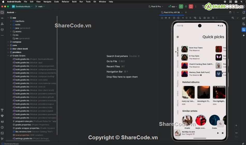Open the Commit tool window icon
Screen dimensions: 246x145
2,18
